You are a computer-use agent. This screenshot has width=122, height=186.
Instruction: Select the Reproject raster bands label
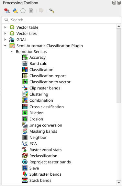50,162
